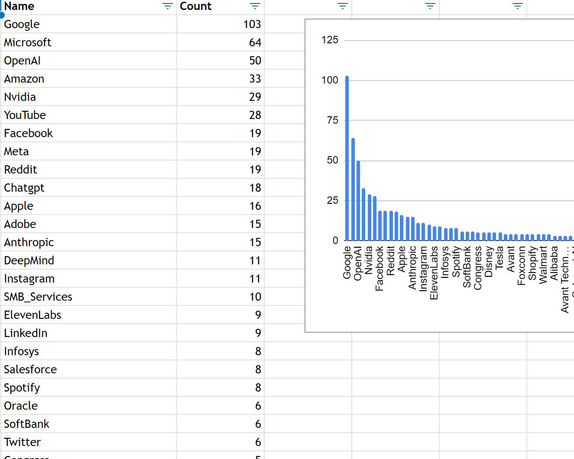Select the Anthropic name cell
574x459 pixels.
pyautogui.click(x=88, y=242)
